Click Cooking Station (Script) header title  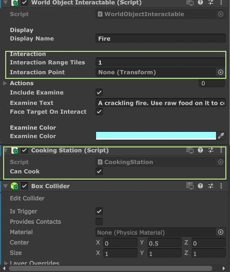[70, 150]
